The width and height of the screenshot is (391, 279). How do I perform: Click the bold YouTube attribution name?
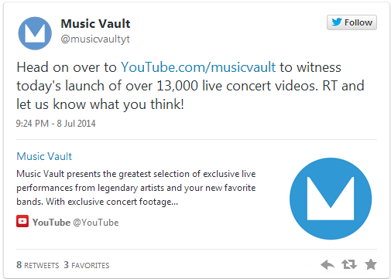click(x=51, y=223)
